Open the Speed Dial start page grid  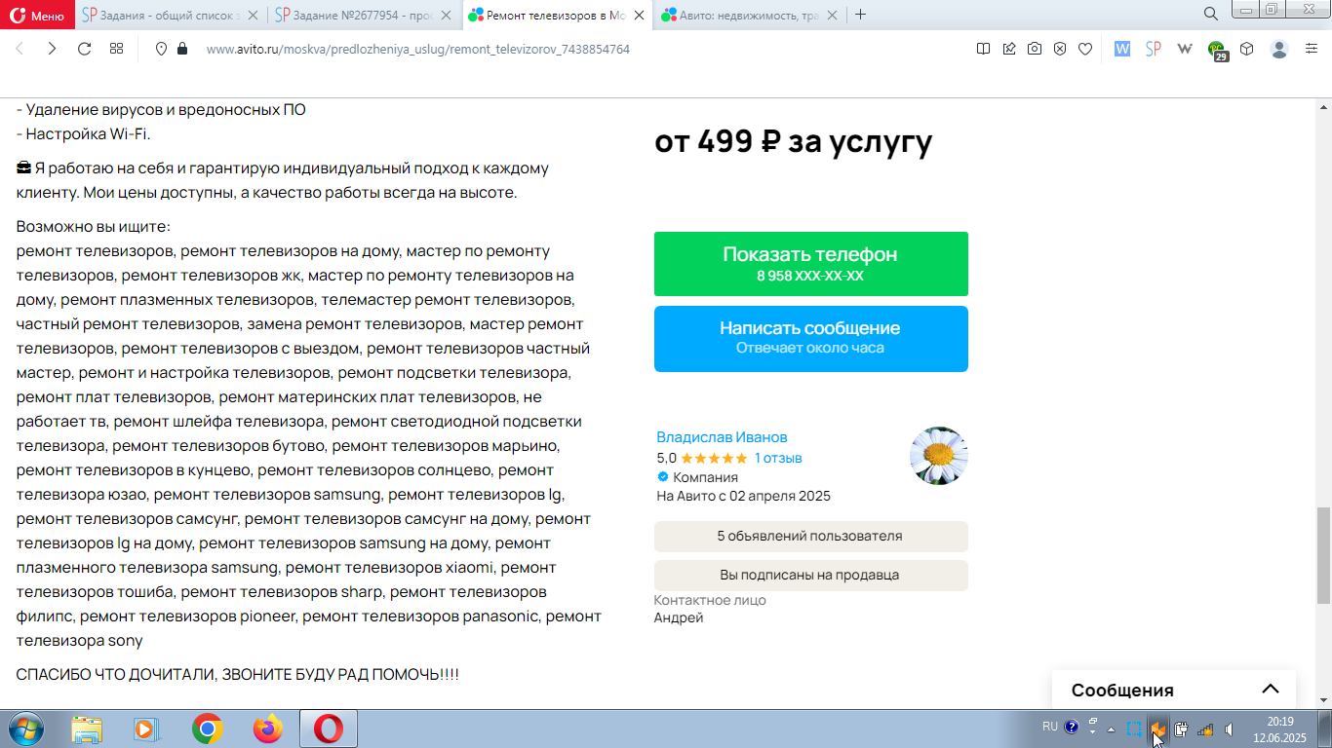116,49
